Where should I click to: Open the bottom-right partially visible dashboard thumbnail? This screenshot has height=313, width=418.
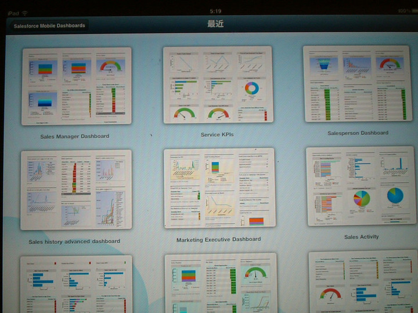click(x=363, y=281)
